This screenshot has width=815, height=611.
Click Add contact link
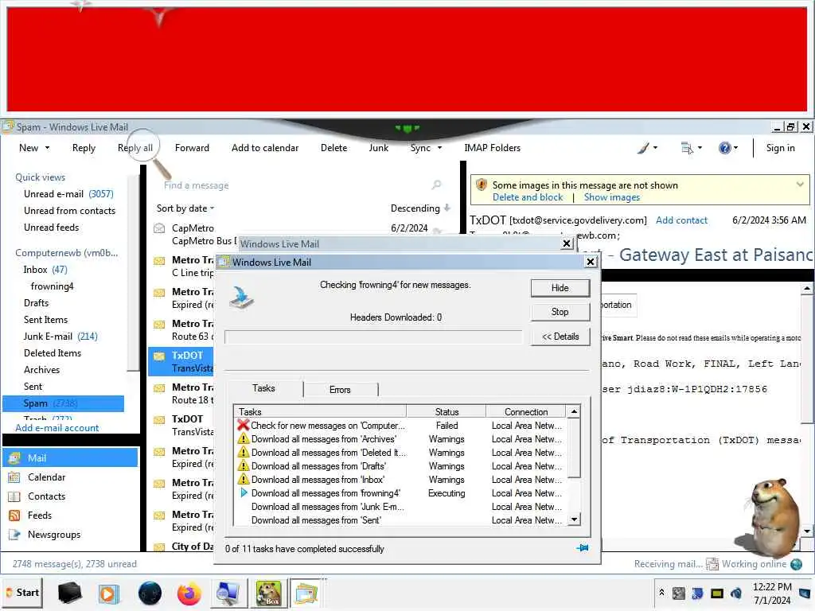coord(681,220)
